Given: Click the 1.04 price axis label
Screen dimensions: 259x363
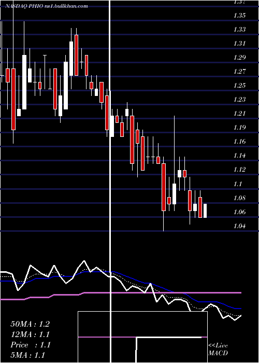Looking at the screenshot, I should [x=239, y=226].
